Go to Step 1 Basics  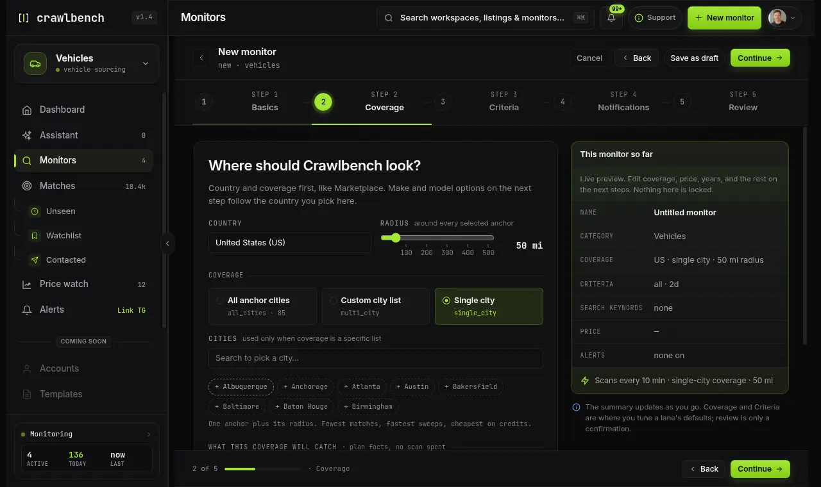point(252,101)
